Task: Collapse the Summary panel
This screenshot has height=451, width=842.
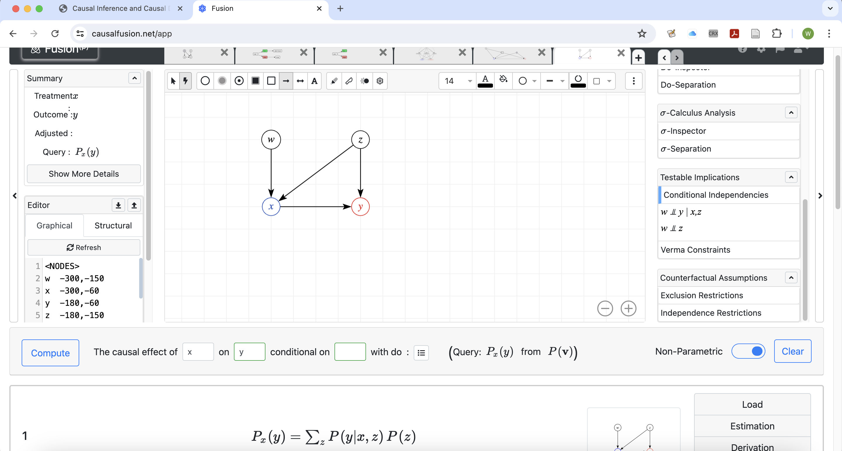Action: [134, 78]
